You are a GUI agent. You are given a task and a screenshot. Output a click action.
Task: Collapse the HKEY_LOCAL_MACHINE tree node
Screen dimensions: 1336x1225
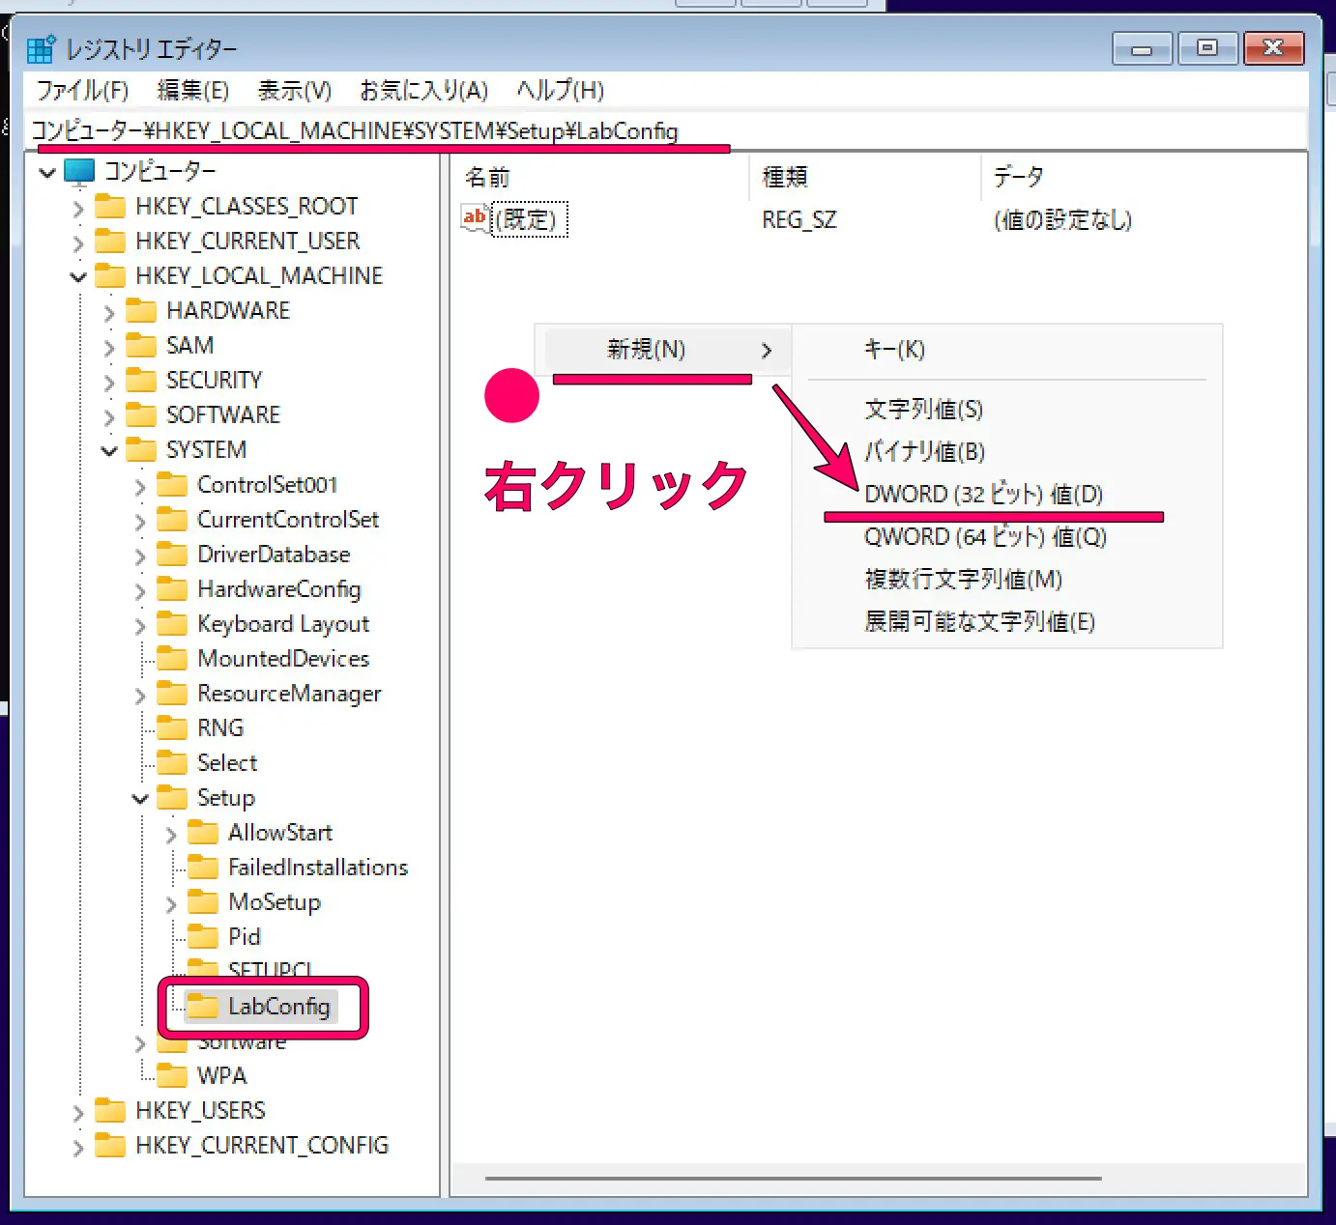[x=78, y=275]
